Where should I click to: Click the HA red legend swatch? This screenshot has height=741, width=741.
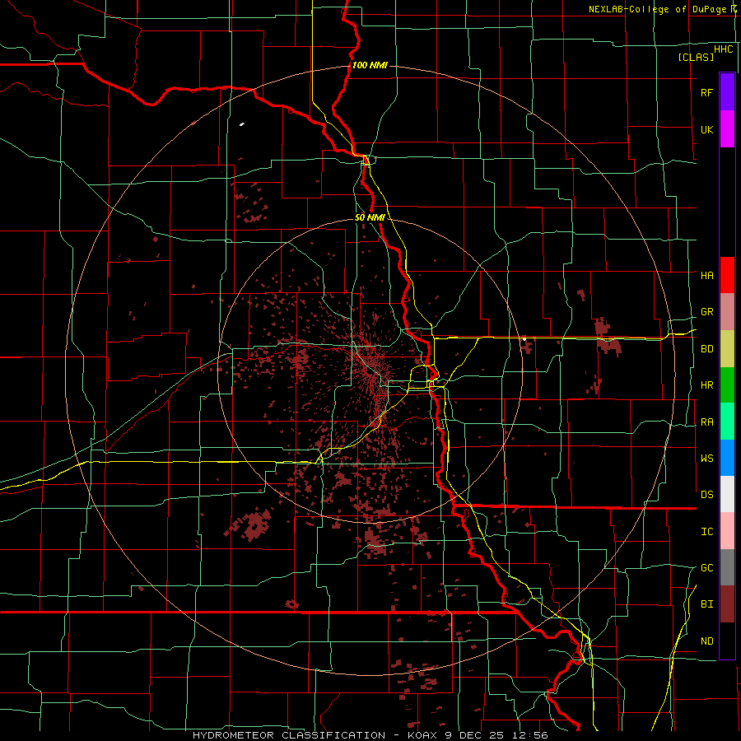[727, 275]
